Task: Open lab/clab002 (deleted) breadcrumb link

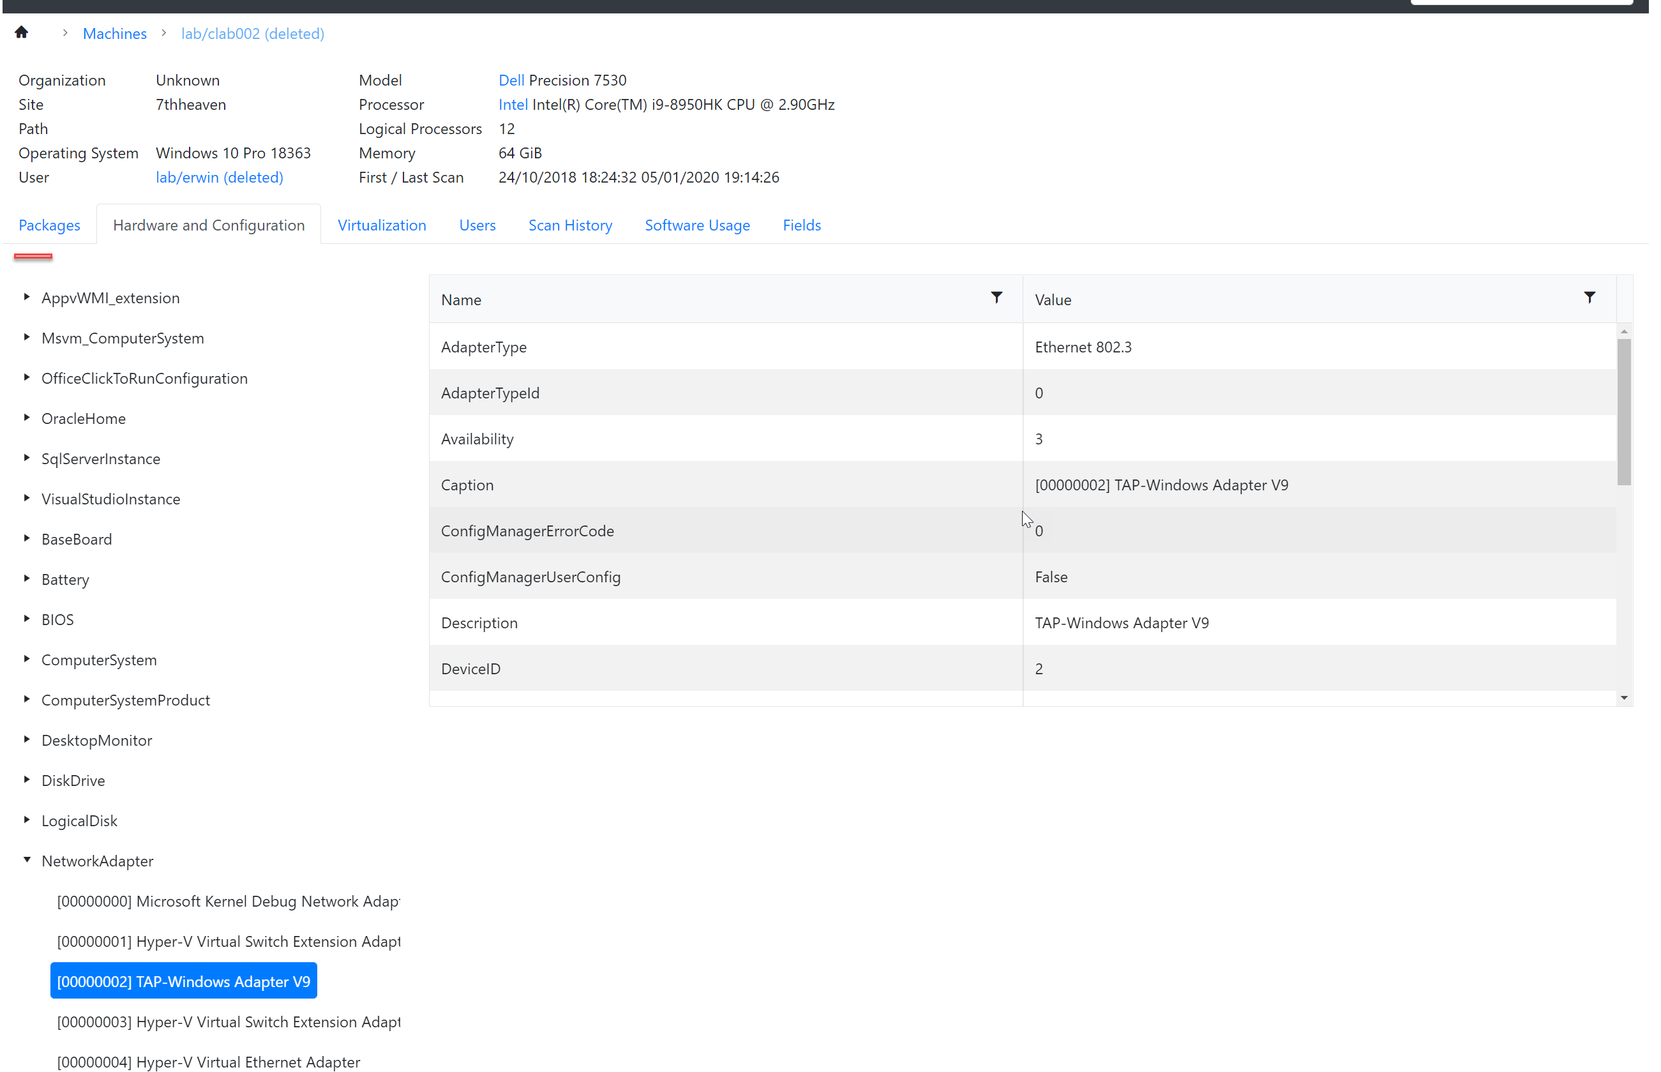Action: pos(253,33)
